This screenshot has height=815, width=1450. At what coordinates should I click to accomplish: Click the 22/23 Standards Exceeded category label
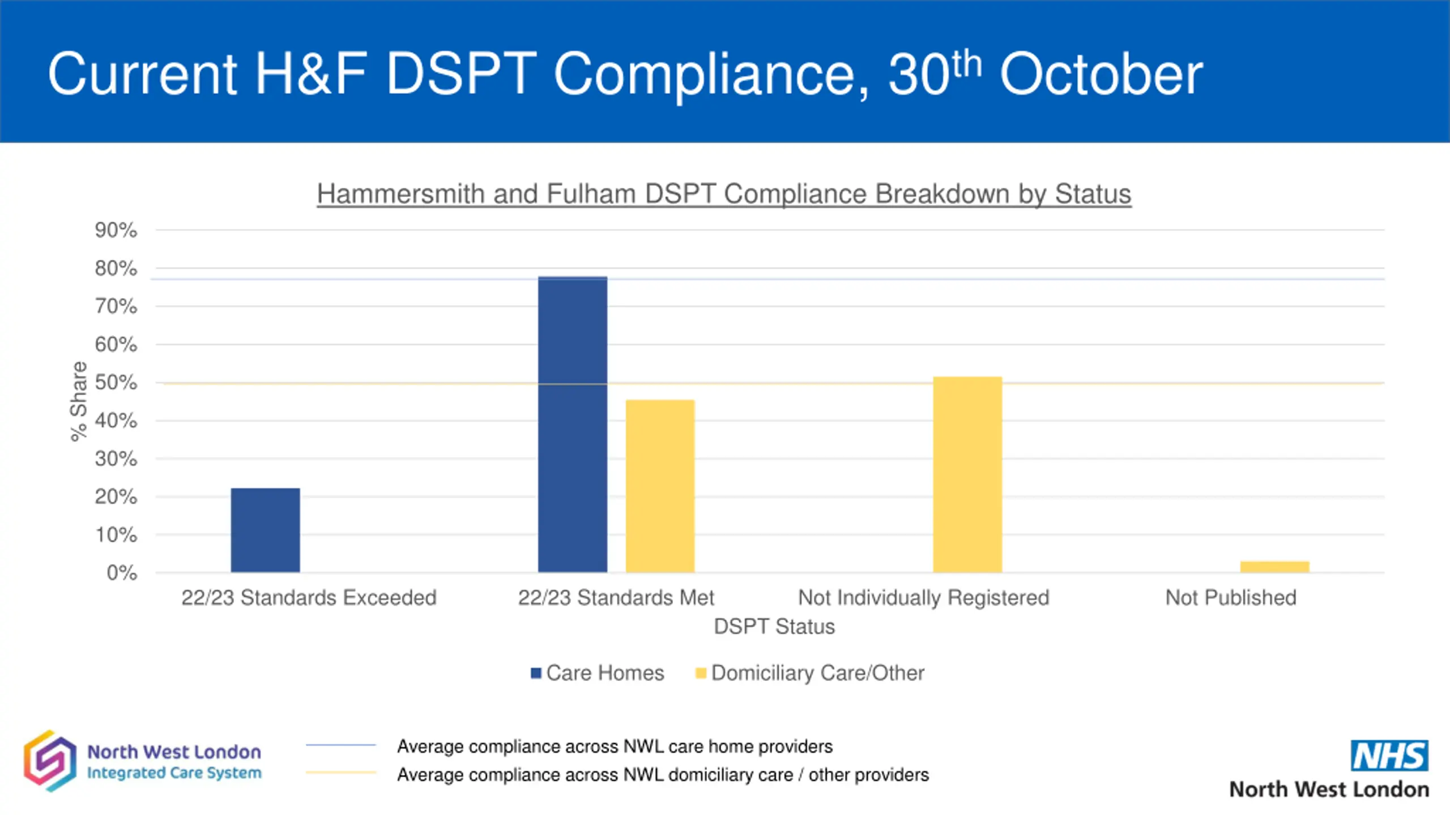(x=309, y=598)
